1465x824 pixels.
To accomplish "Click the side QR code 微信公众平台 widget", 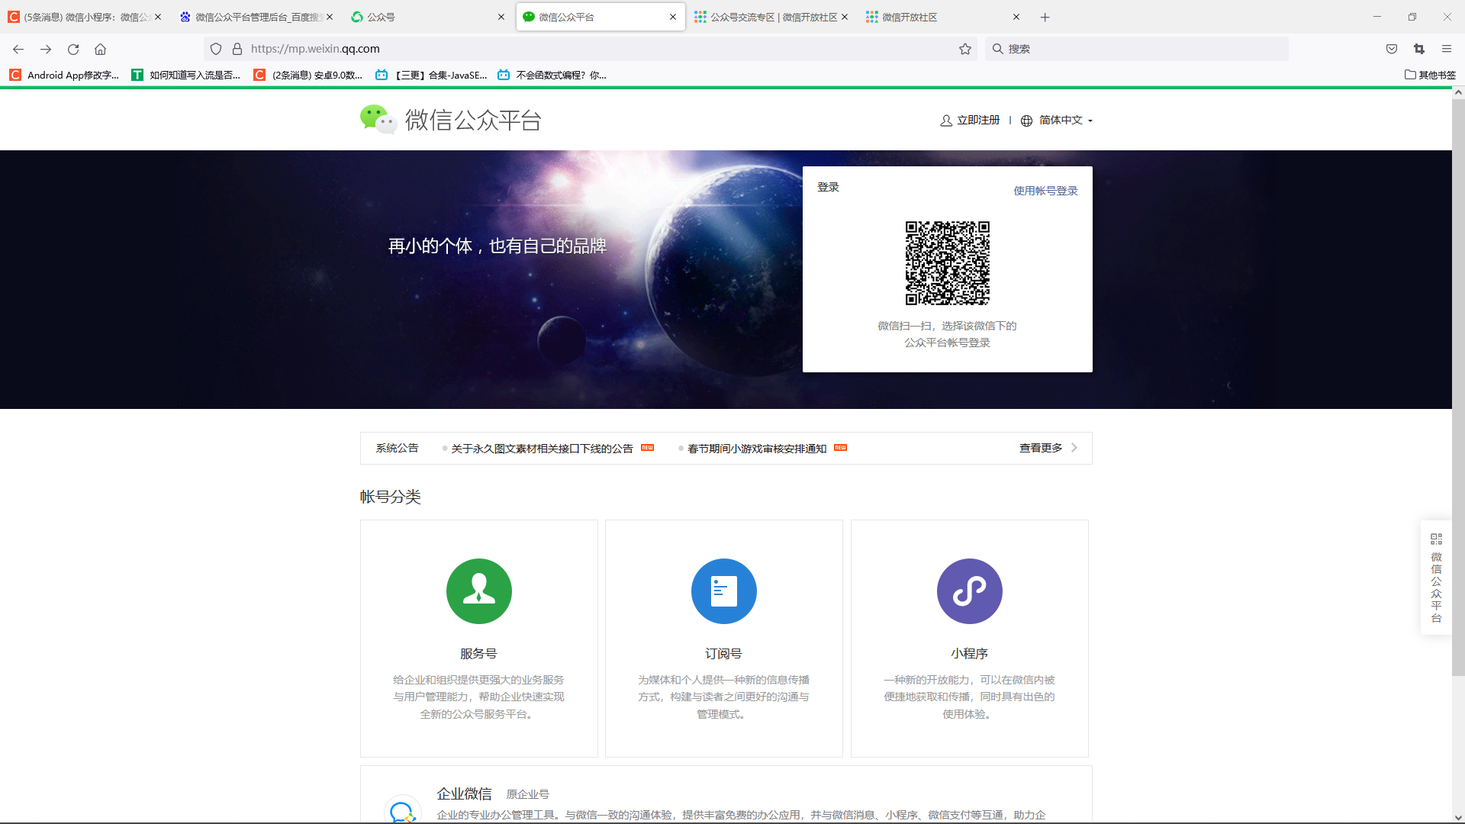I will 1436,577.
